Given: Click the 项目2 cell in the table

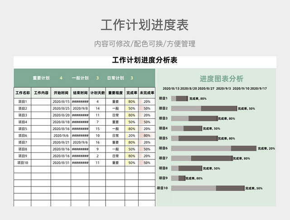Looking at the screenshot, I should [x=23, y=108].
